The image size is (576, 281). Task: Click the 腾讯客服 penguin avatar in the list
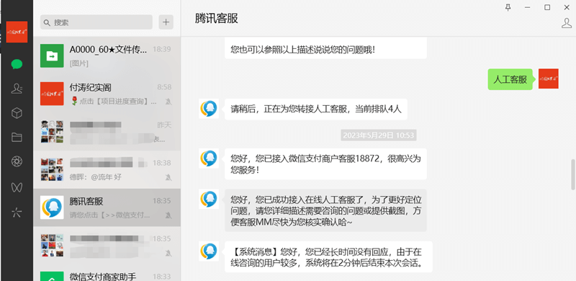[52, 208]
